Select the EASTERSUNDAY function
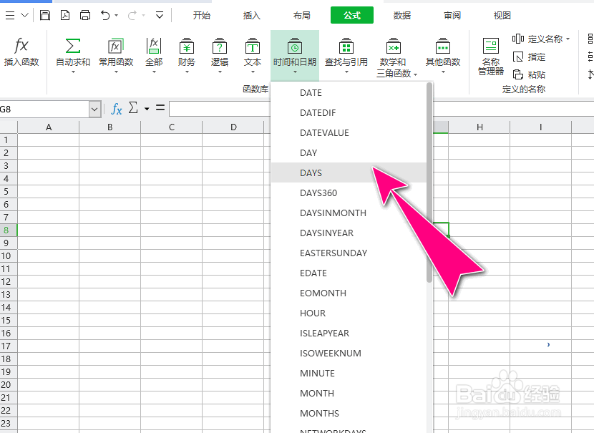Screen dimensions: 594x433 coord(349,253)
